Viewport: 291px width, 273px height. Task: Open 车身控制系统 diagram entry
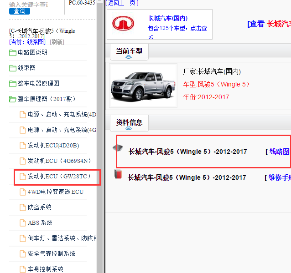point(46,269)
